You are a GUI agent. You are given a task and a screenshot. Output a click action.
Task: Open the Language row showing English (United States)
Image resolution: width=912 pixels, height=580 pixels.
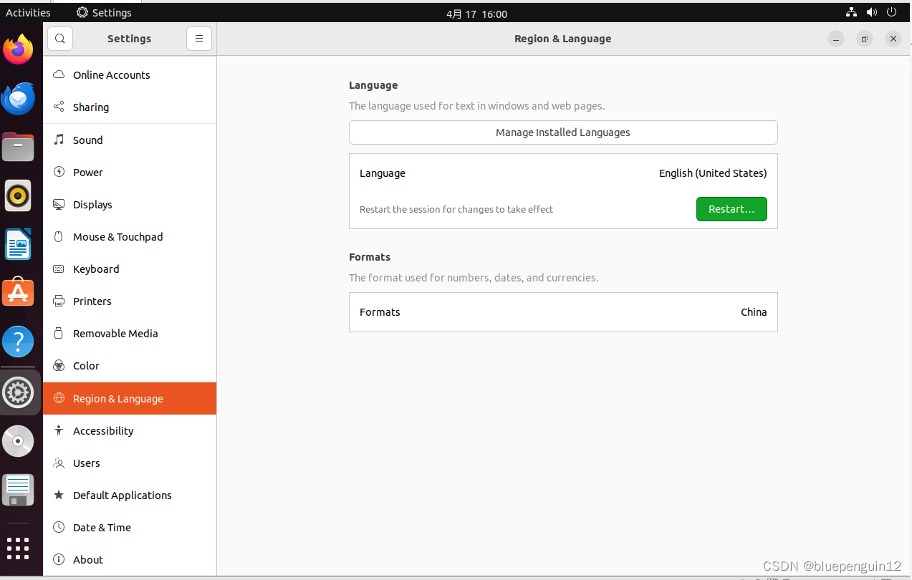563,173
